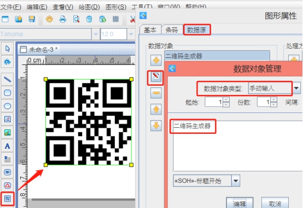
Task: Save document with the floppy disk icon
Action: point(32,19)
